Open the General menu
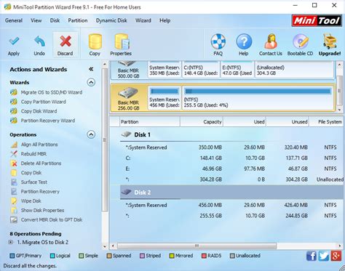 pyautogui.click(x=14, y=20)
